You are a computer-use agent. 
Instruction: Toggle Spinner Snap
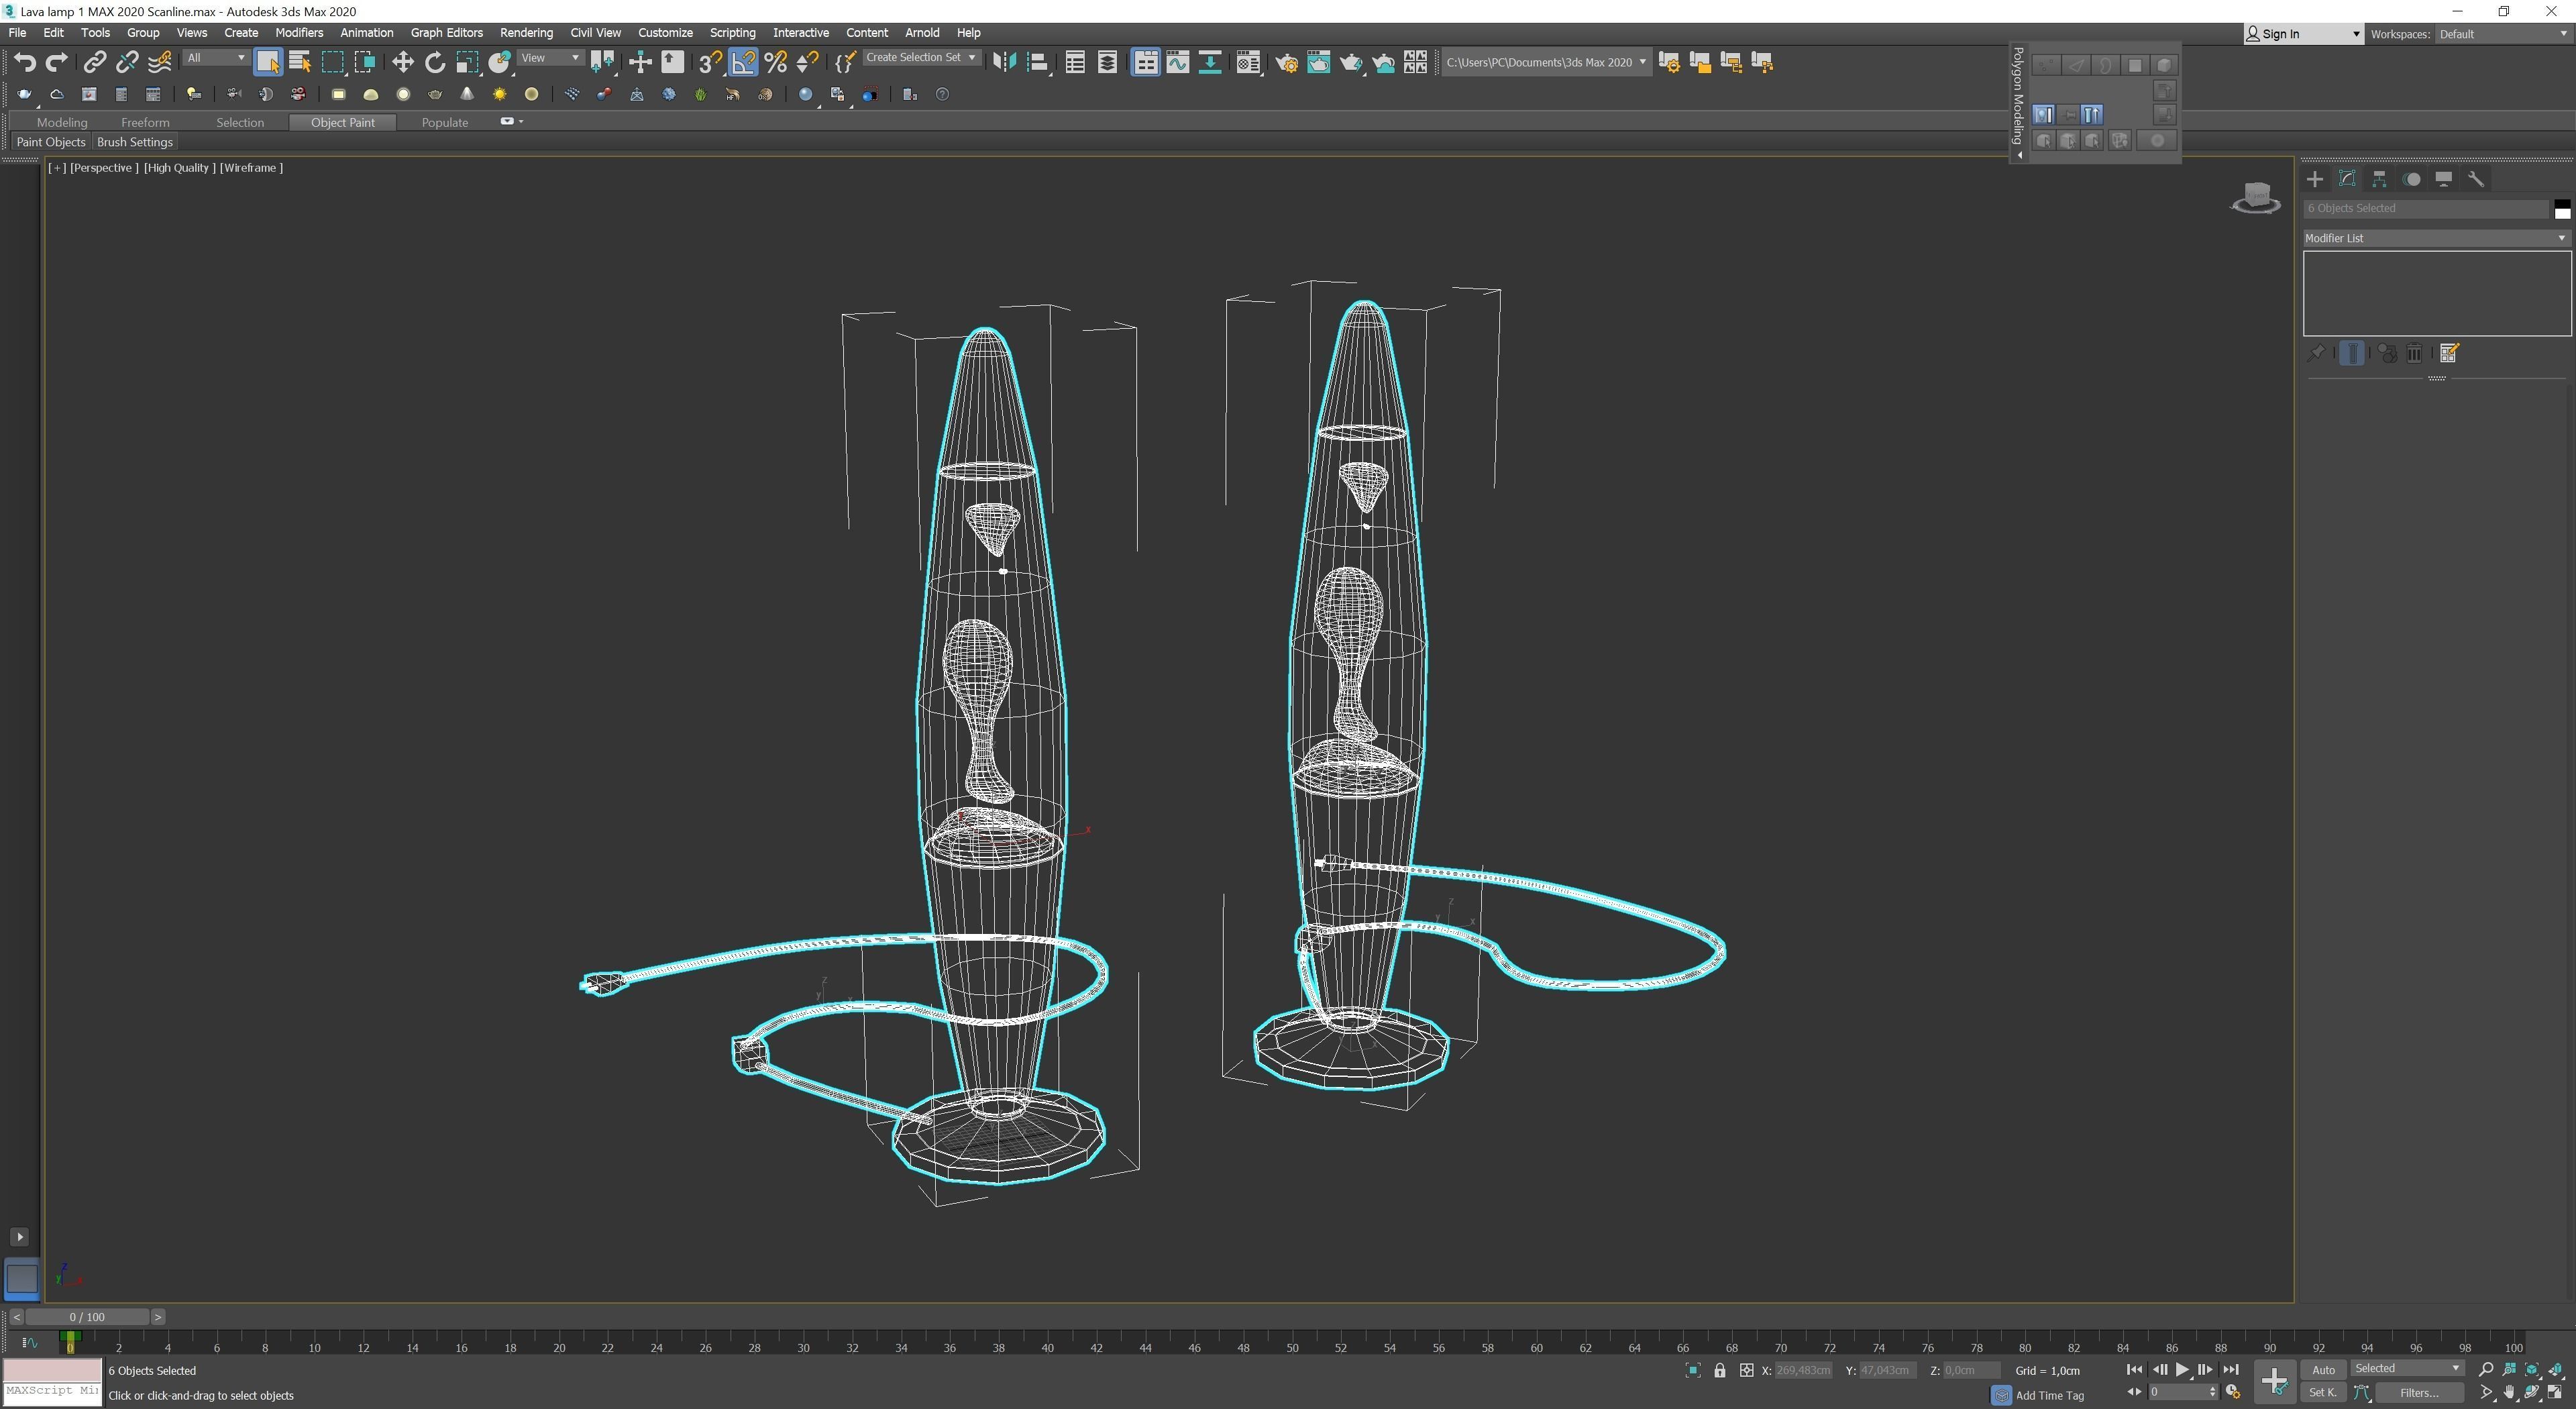point(808,63)
